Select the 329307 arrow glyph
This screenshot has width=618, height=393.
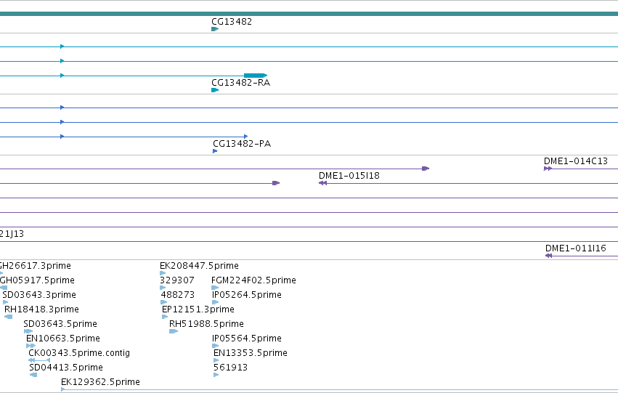[163, 288]
